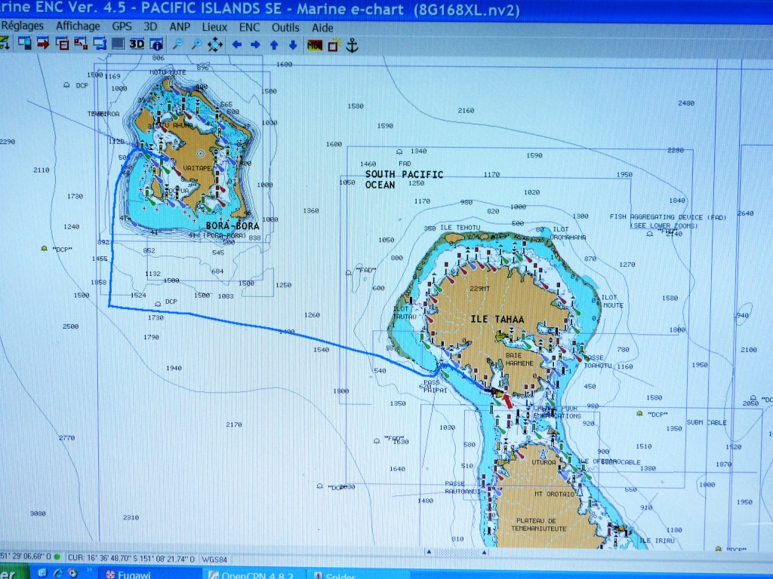Screen dimensions: 773x579
Task: Click the MOB man overboard icon
Action: pyautogui.click(x=315, y=46)
